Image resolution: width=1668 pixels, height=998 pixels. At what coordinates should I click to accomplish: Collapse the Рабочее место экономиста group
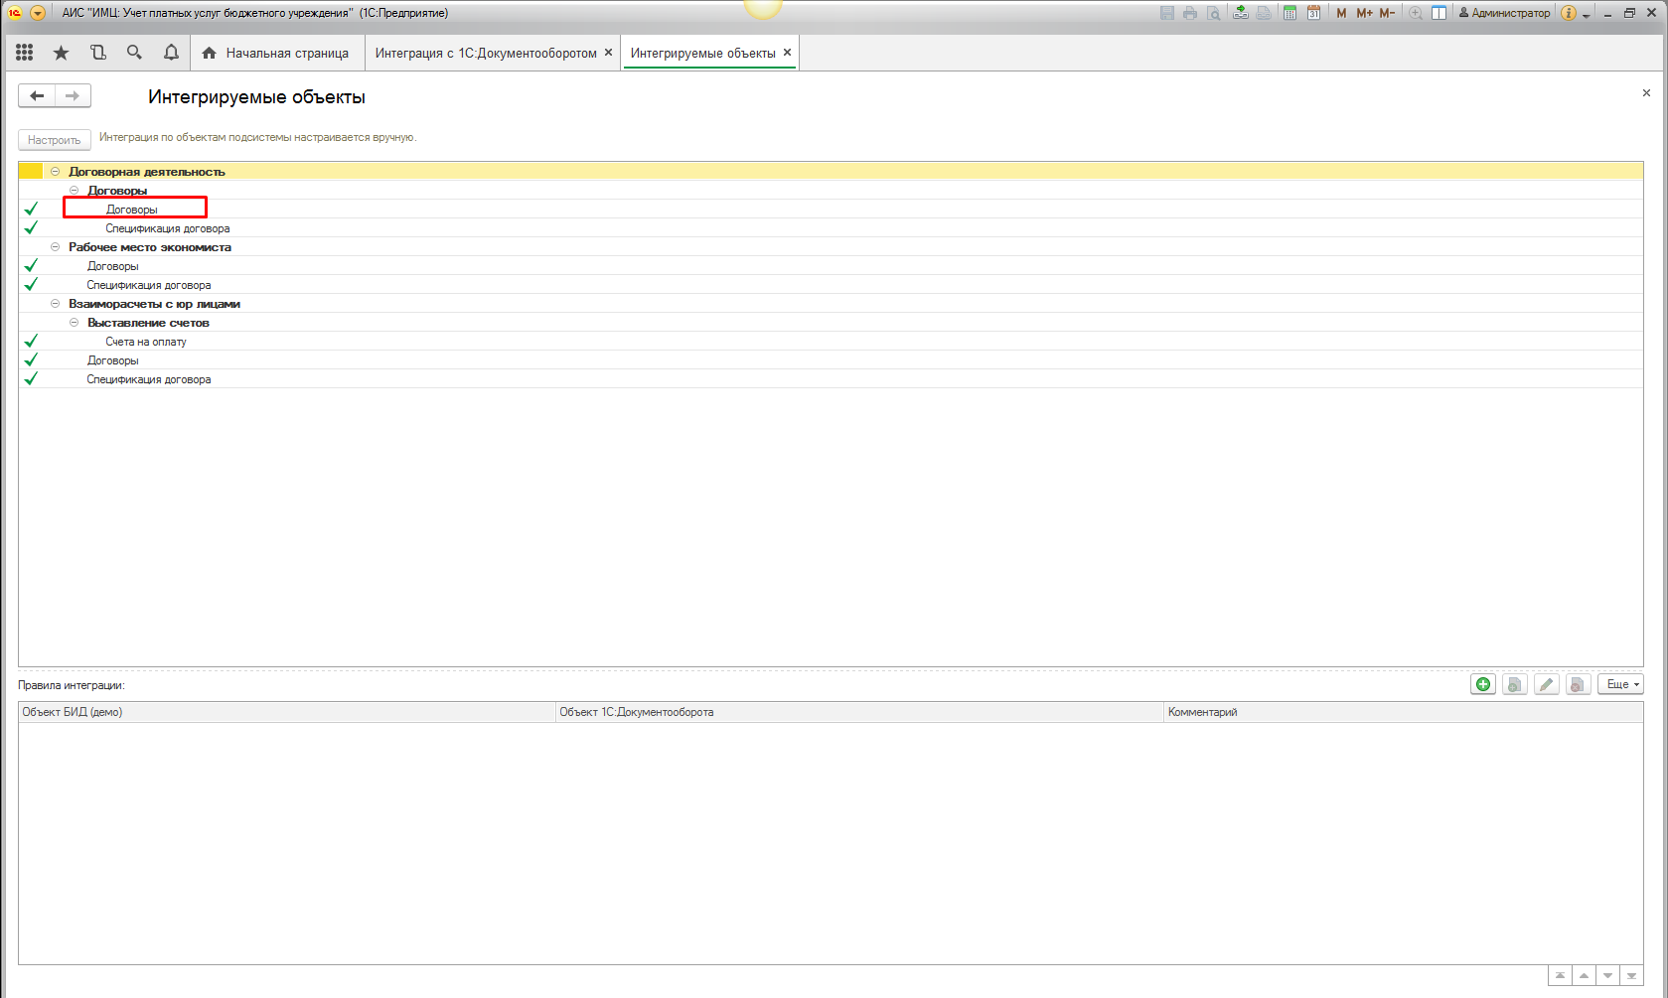click(56, 247)
